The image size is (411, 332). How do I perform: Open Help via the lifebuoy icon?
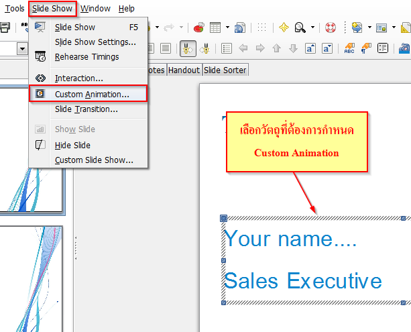[x=331, y=27]
